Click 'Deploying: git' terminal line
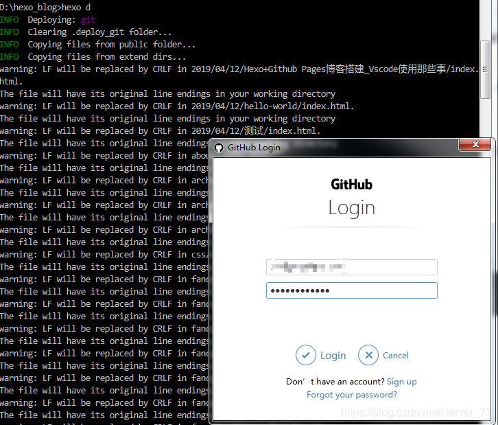 pos(47,20)
